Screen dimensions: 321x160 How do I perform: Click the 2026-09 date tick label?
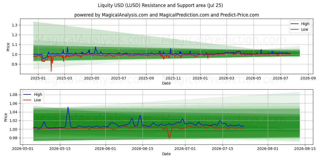(308, 78)
